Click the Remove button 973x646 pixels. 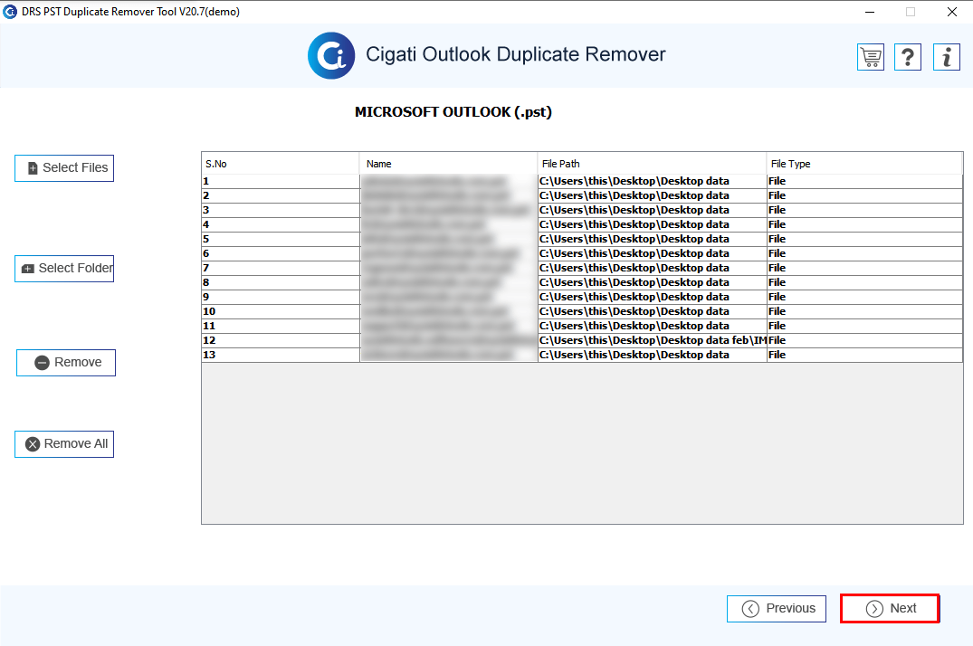click(66, 363)
